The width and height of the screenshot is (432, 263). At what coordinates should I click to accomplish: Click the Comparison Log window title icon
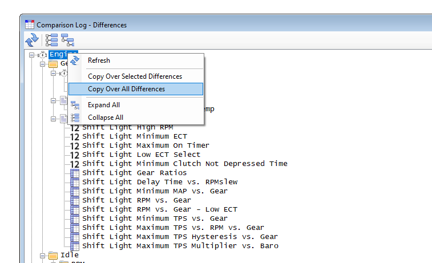(30, 25)
